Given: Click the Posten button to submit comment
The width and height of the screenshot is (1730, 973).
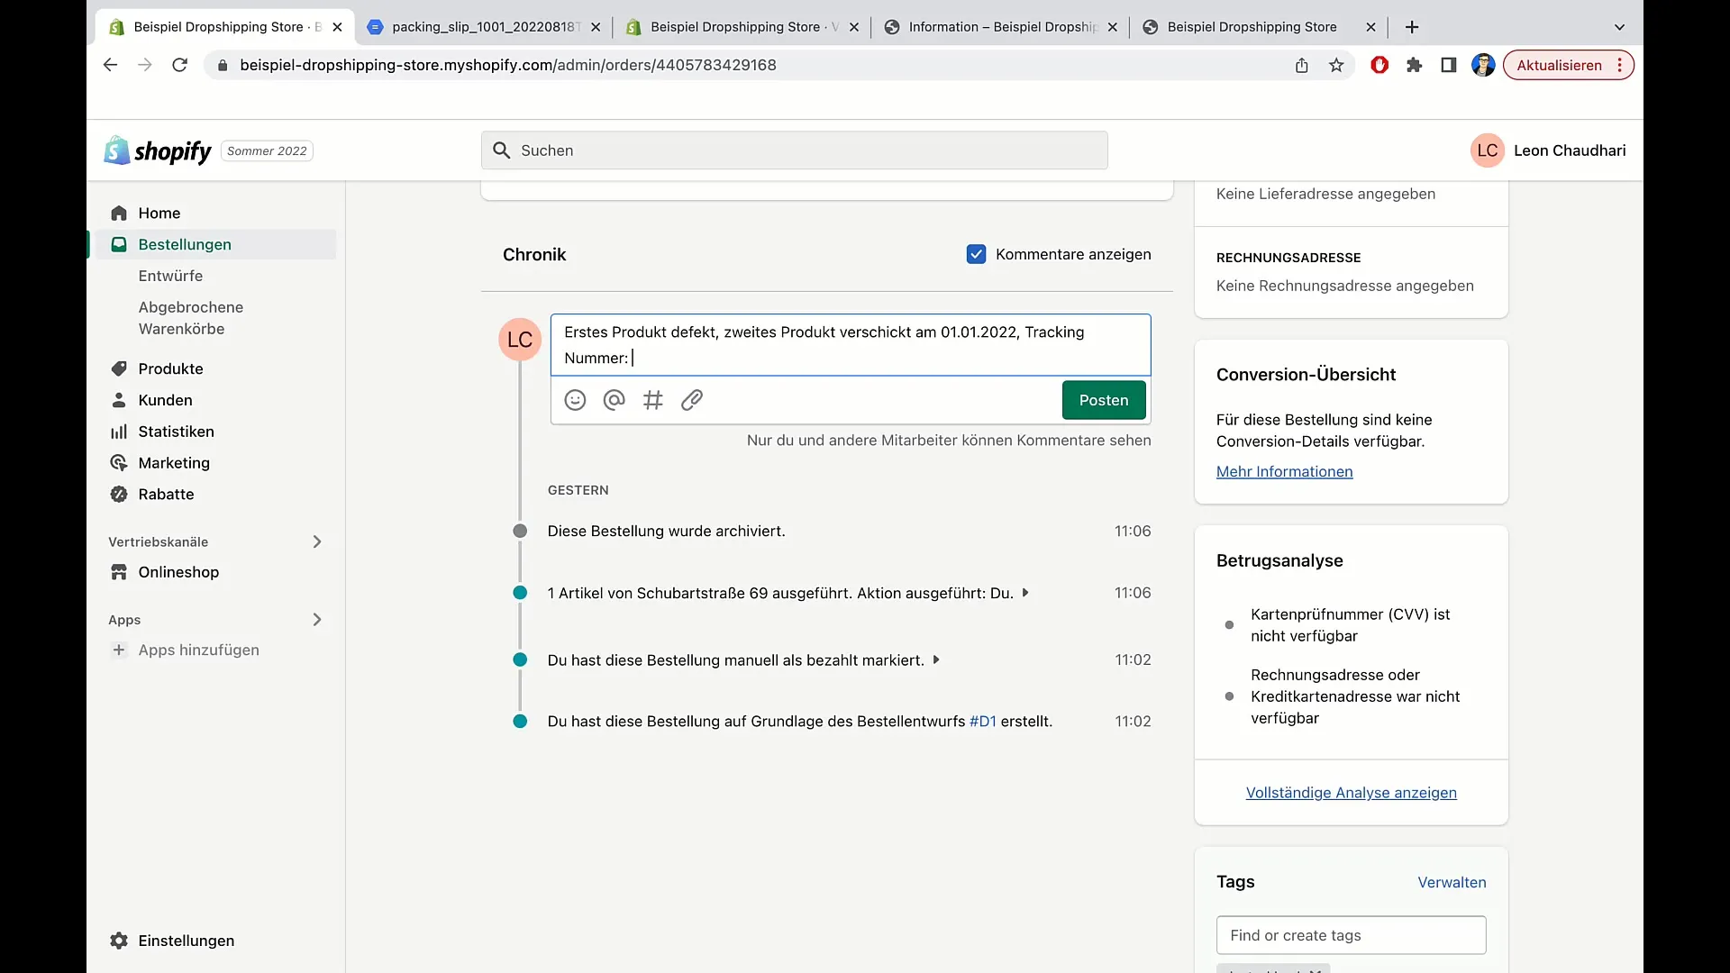Looking at the screenshot, I should (x=1104, y=399).
